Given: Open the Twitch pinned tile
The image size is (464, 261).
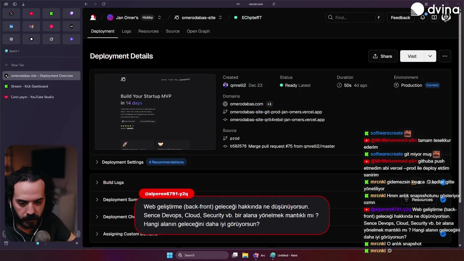Looking at the screenshot, I should (x=71, y=14).
